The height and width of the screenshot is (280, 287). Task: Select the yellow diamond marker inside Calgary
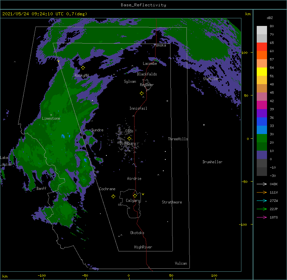pyautogui.click(x=135, y=196)
